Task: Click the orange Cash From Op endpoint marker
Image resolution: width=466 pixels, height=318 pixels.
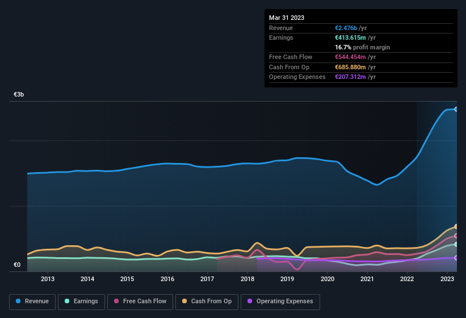Action: [x=456, y=227]
